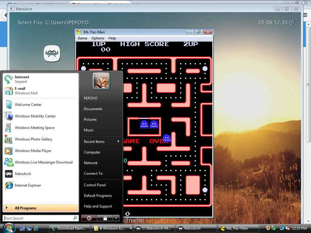Open grouped Windows Explorer taskbar dropdown
Screen dimensions: 311x233
tap(131, 228)
